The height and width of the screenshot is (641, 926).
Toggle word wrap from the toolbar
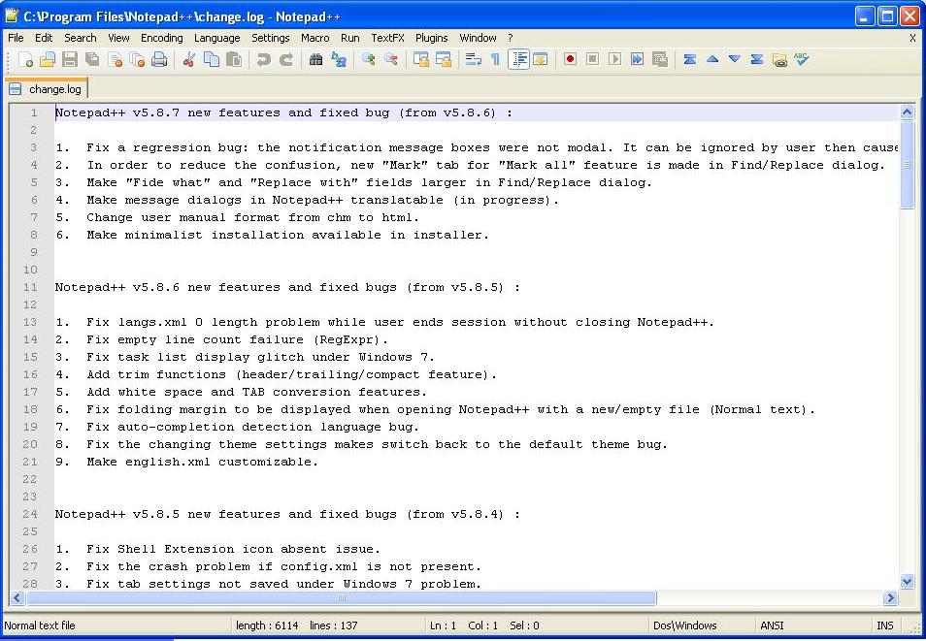pos(472,59)
